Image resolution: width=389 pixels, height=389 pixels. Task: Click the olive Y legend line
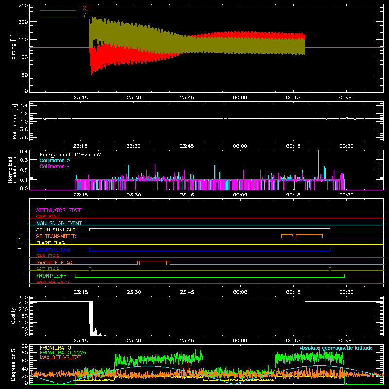point(58,17)
